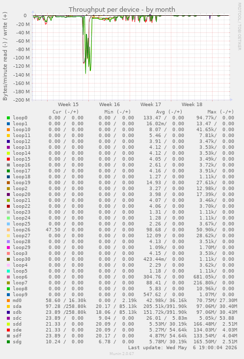Click the 'Bytes/minute read (-) / write (+)' axis title
This screenshot has width=244, height=359.
(5, 56)
